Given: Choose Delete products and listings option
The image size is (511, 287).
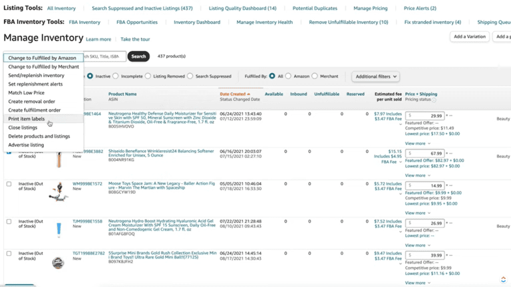Looking at the screenshot, I should [43, 136].
